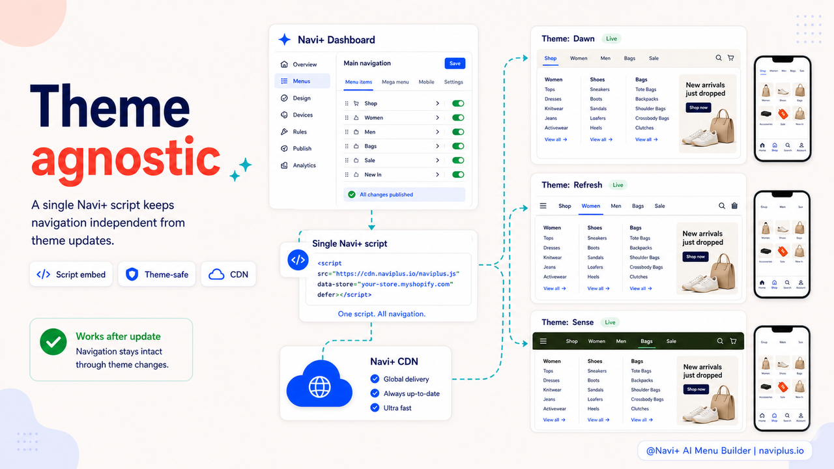Open the hamburger menu in Sense theme
Screen dimensions: 834x469
pos(543,341)
